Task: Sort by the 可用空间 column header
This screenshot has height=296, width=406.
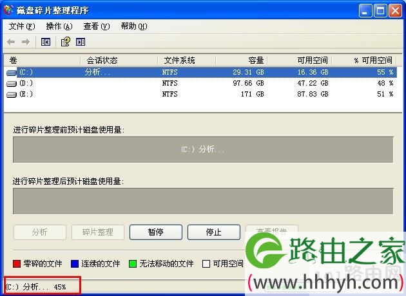Action: (300, 60)
